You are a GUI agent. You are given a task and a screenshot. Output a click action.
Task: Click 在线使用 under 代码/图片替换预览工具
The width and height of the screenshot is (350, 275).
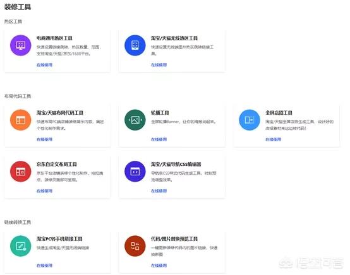coord(159,266)
